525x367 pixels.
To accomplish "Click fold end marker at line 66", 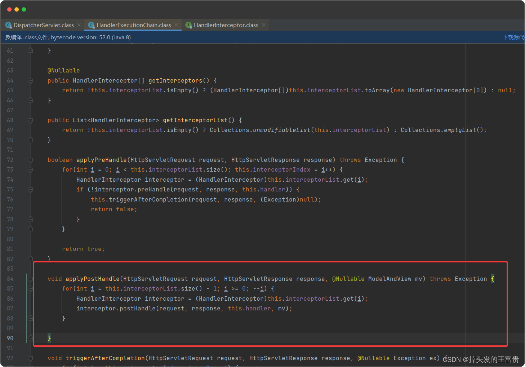I will [x=31, y=100].
